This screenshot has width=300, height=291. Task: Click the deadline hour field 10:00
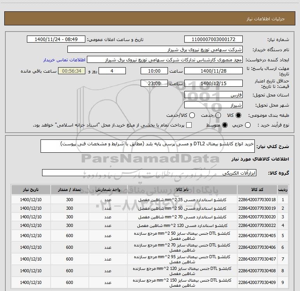coord(154,71)
